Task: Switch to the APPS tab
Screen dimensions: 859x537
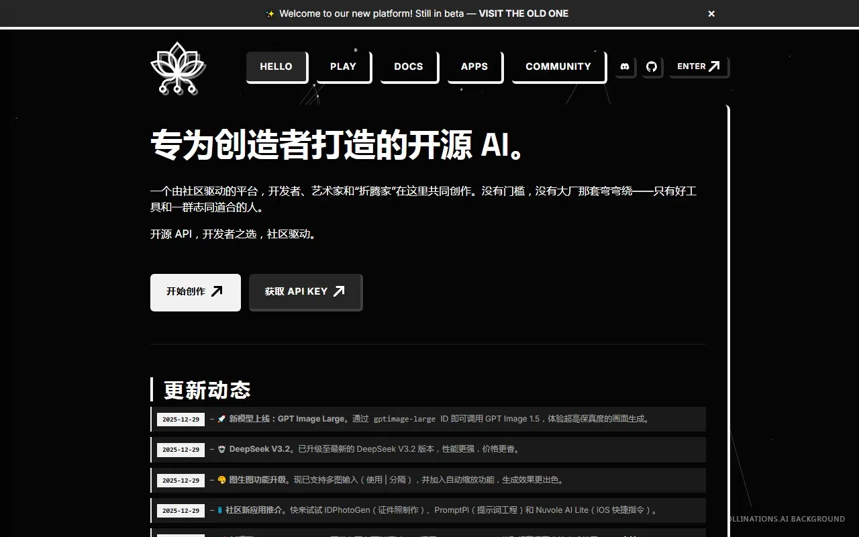Action: pyautogui.click(x=474, y=66)
